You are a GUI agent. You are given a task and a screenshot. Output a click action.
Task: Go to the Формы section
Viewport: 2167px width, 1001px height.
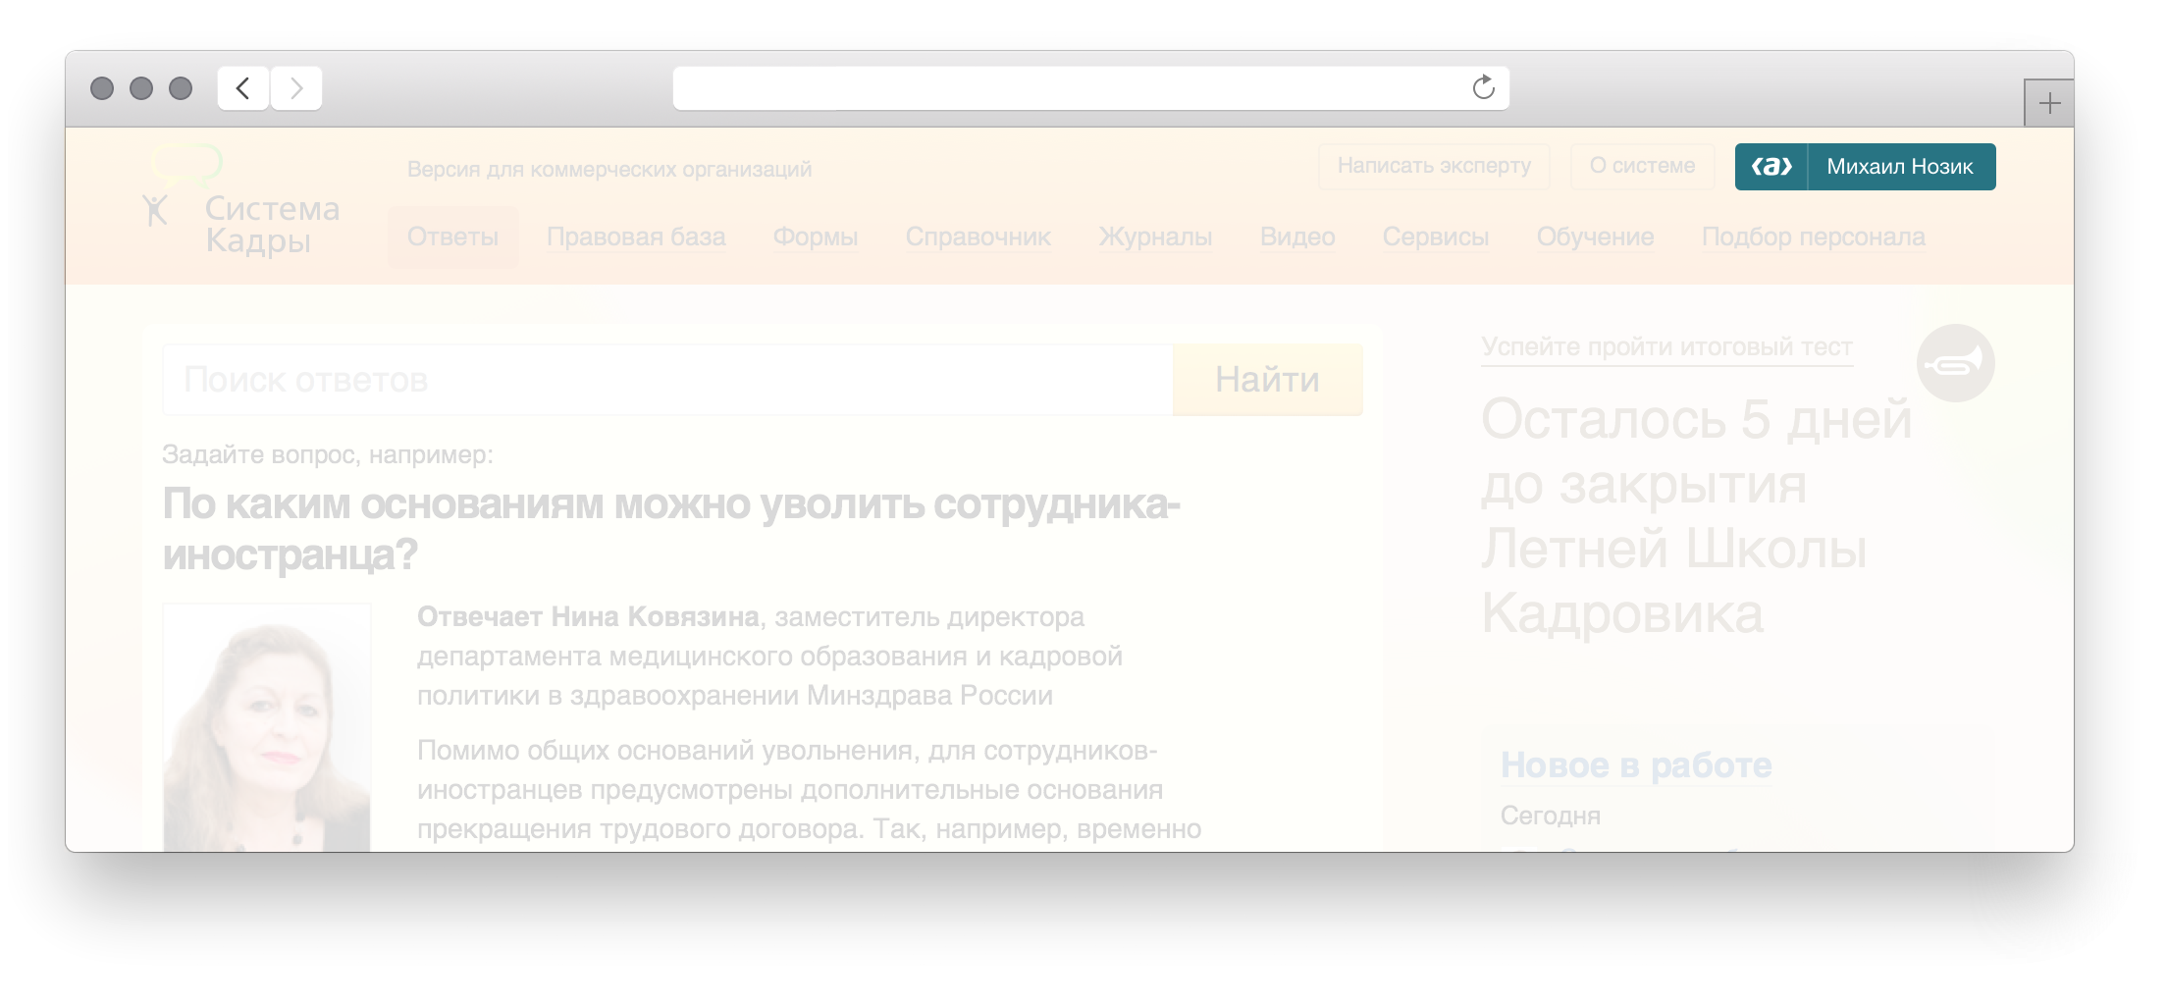816,237
